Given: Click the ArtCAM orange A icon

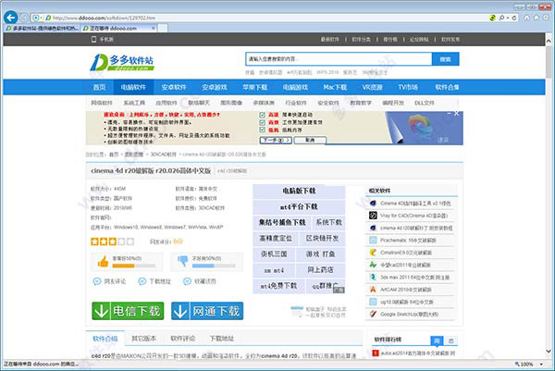Looking at the screenshot, I should (x=373, y=290).
